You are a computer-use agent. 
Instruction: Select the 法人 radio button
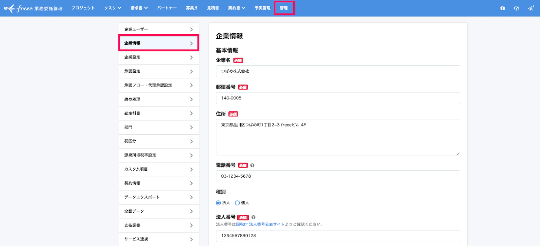pyautogui.click(x=218, y=203)
